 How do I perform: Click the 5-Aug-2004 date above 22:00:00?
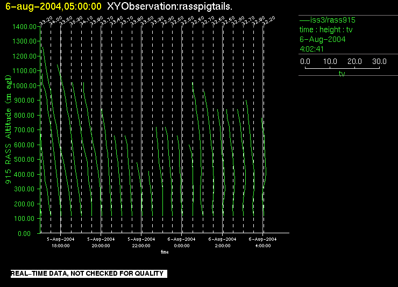coord(141,239)
